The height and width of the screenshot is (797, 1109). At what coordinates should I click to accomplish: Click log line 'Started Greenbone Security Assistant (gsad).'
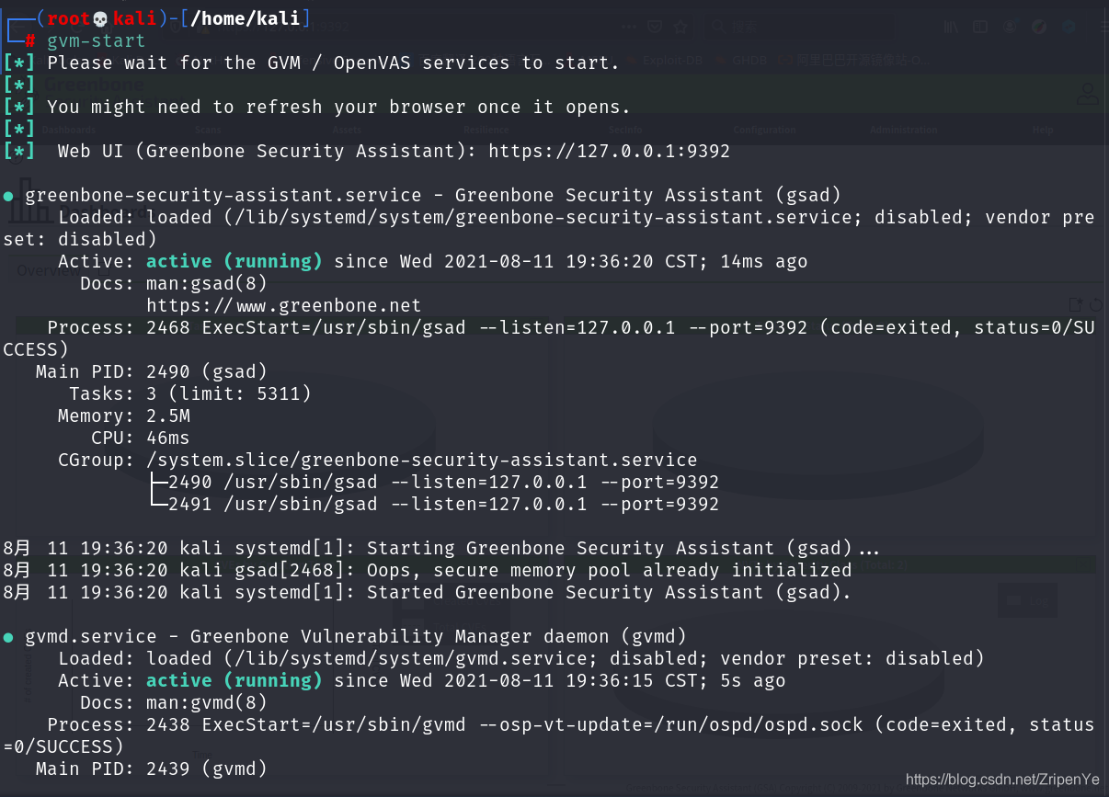[x=428, y=592]
